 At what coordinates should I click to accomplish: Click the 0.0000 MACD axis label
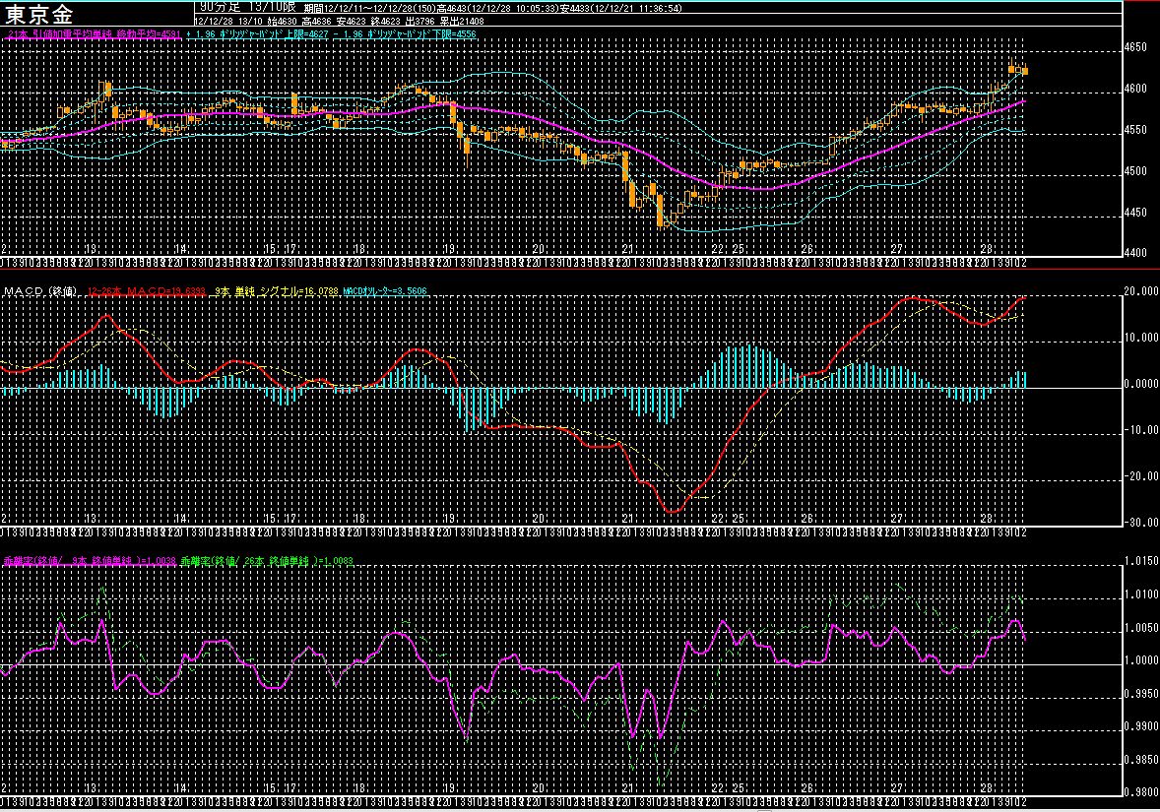tap(1140, 384)
